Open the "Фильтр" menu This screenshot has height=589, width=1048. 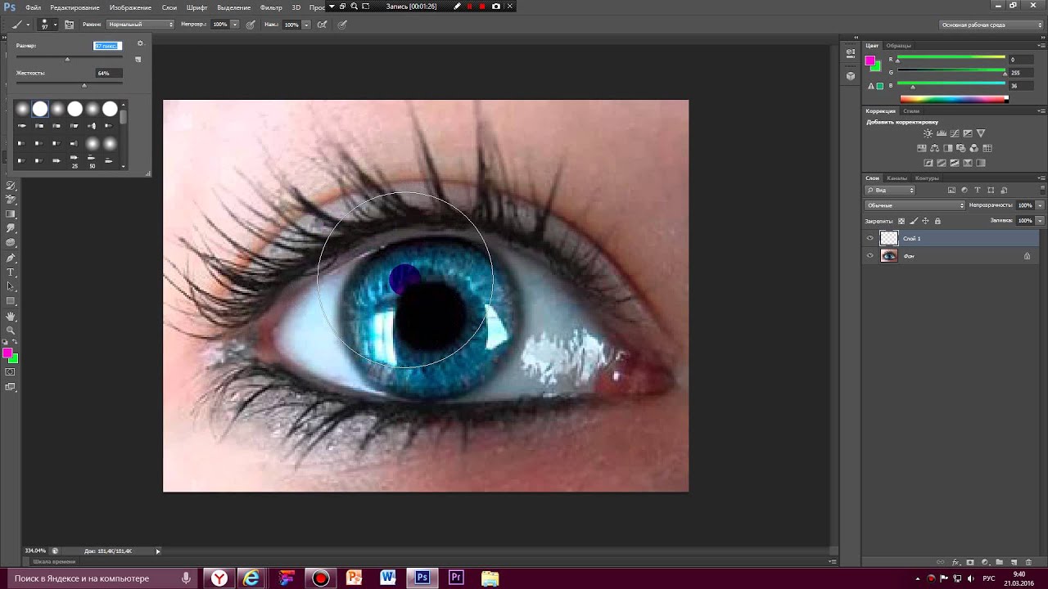coord(271,7)
